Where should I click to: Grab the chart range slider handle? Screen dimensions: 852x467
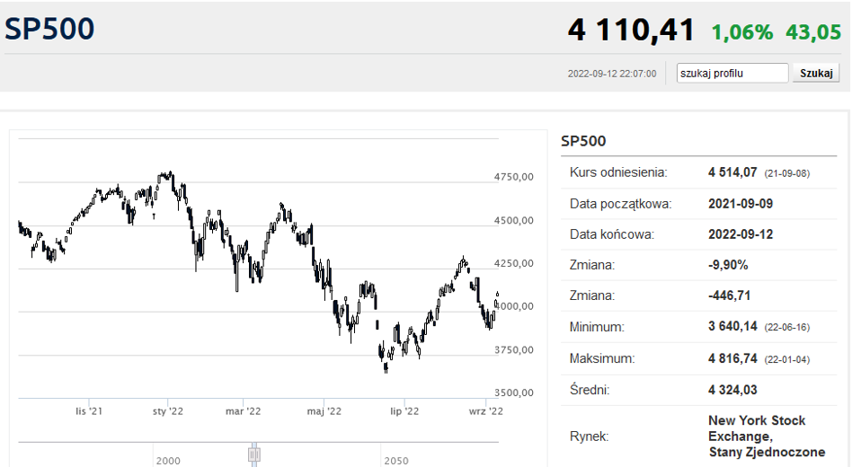tap(253, 454)
